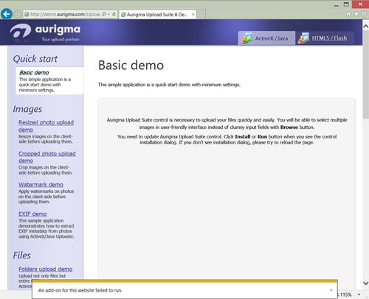The width and height of the screenshot is (369, 299).
Task: Open the EXIF demo link
Action: tap(32, 214)
